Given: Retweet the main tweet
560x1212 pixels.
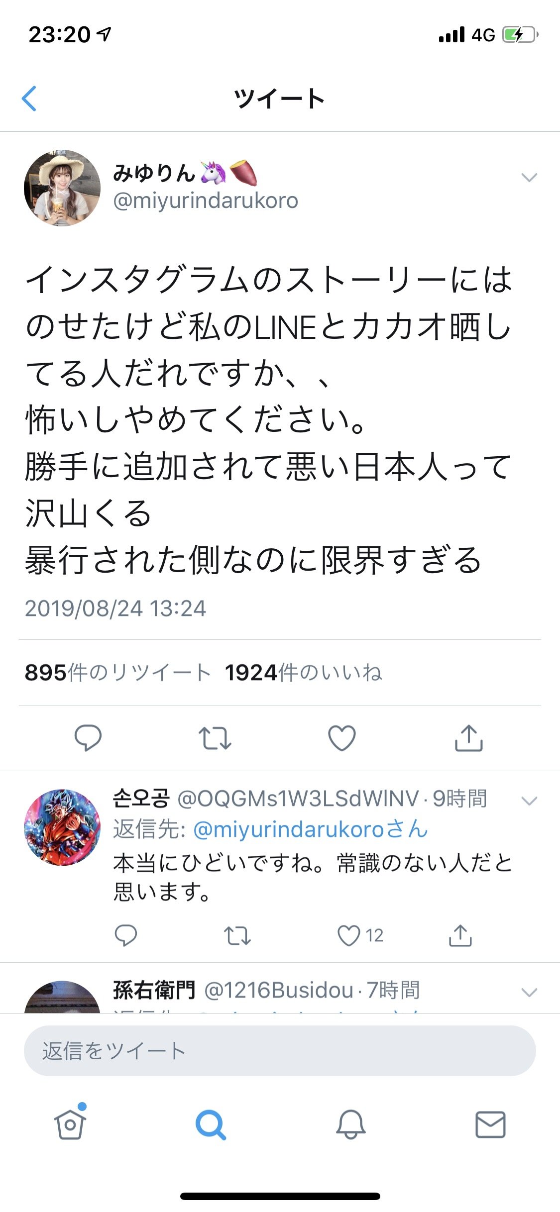Looking at the screenshot, I should tap(215, 738).
